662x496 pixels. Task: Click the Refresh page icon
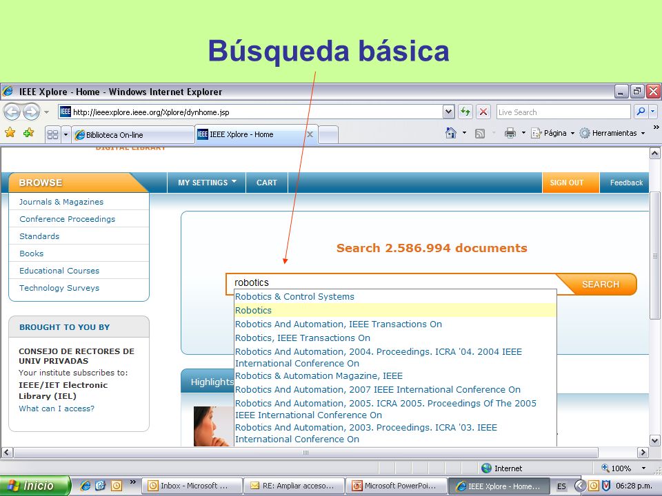coord(465,112)
